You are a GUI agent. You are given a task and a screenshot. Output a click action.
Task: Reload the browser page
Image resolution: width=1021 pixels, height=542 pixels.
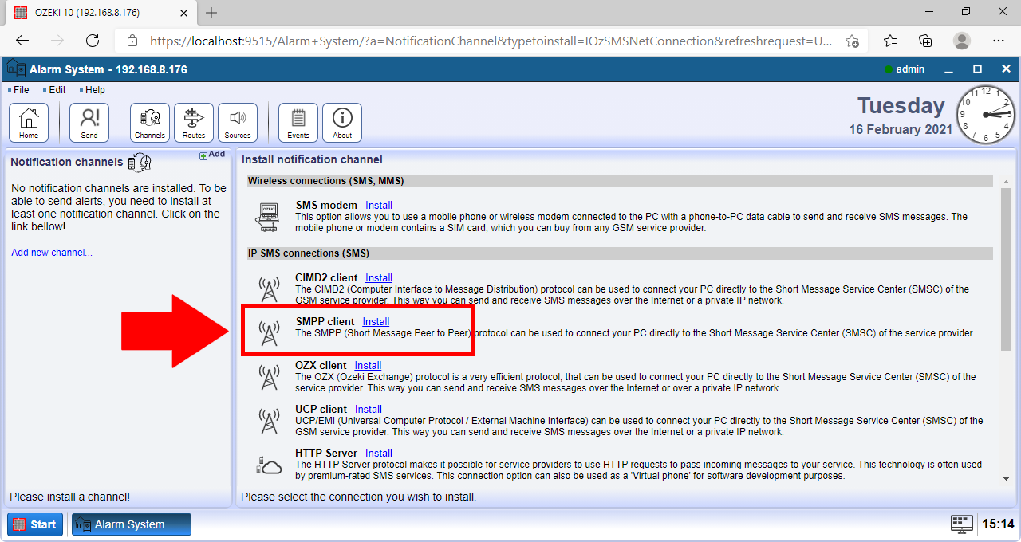(x=93, y=41)
